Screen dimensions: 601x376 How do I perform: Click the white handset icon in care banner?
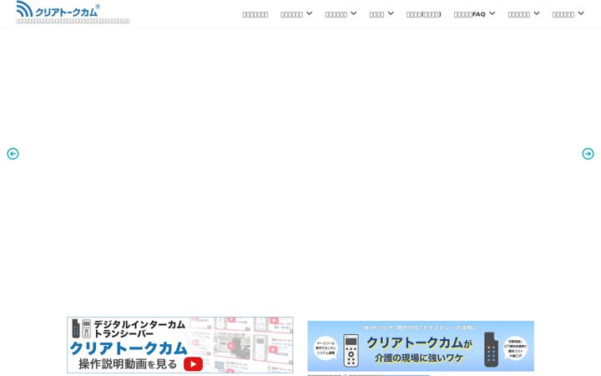(351, 350)
